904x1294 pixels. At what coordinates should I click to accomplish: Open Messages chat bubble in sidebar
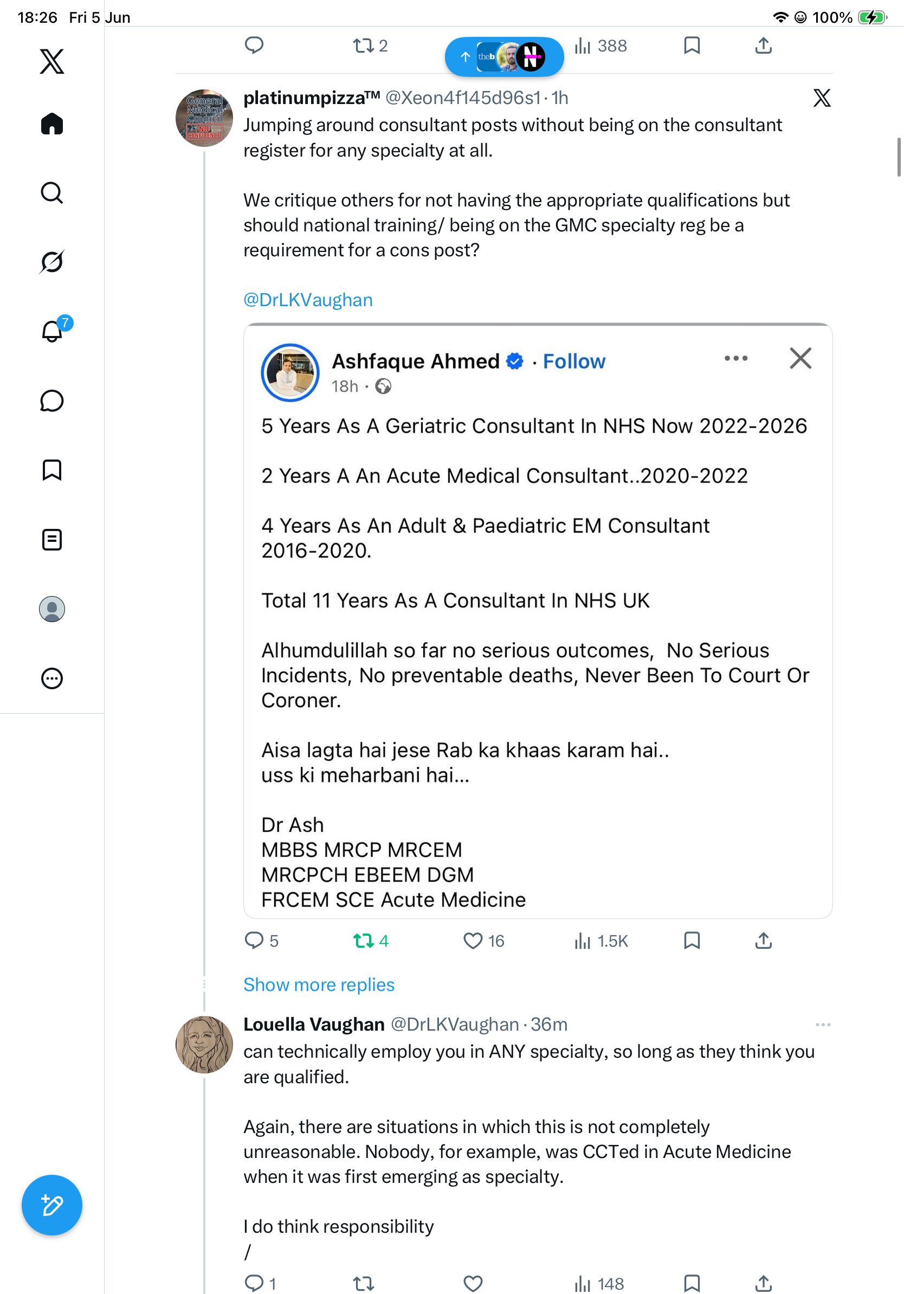[52, 400]
